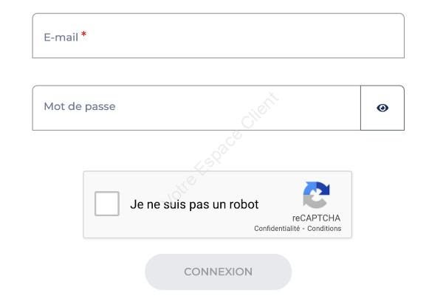Tick the "Je ne suis pas un robot" checkbox
The image size is (443, 304).
tap(107, 204)
